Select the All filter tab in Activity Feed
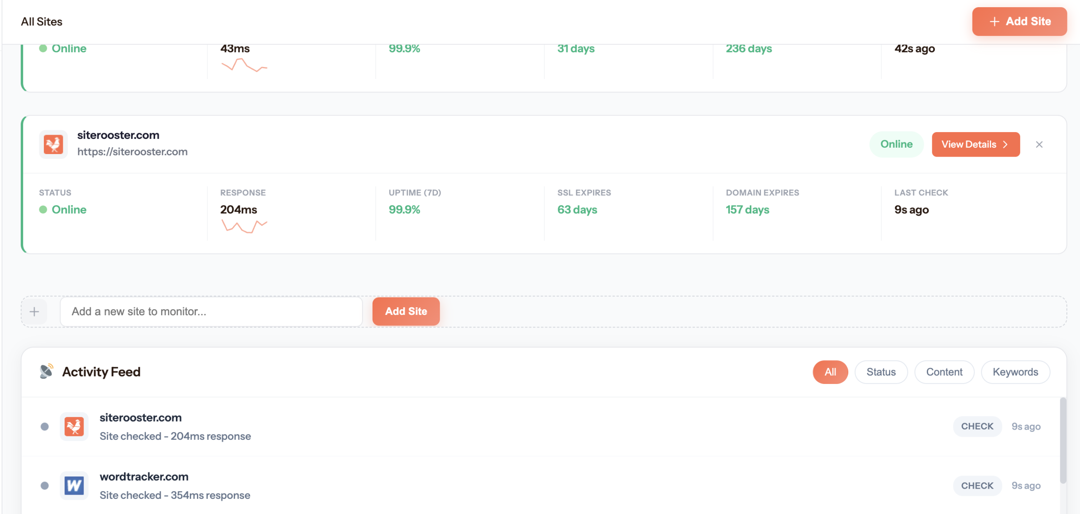 coord(830,372)
